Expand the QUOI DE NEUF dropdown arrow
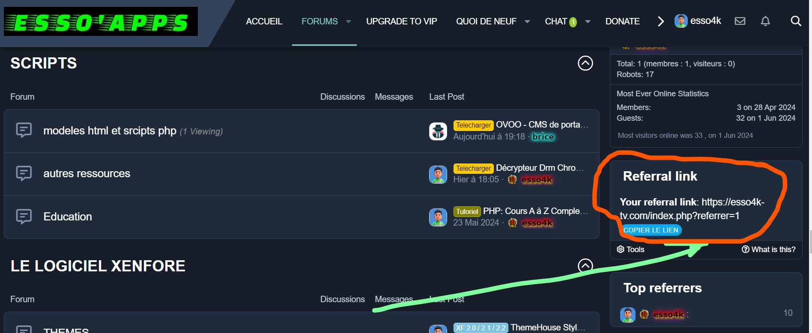The image size is (812, 333). [x=527, y=21]
